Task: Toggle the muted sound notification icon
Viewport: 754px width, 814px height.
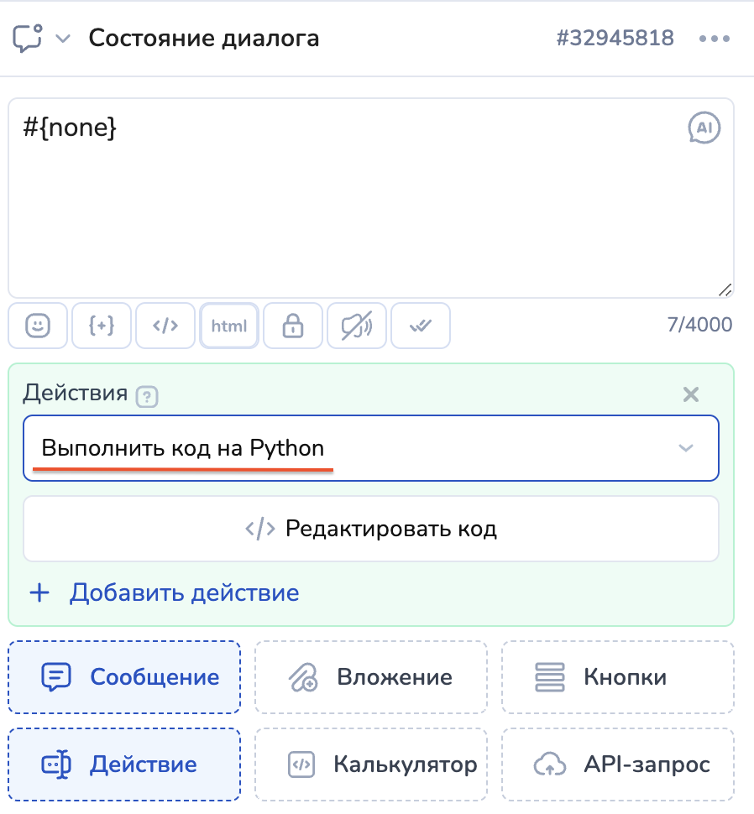Action: coord(357,326)
